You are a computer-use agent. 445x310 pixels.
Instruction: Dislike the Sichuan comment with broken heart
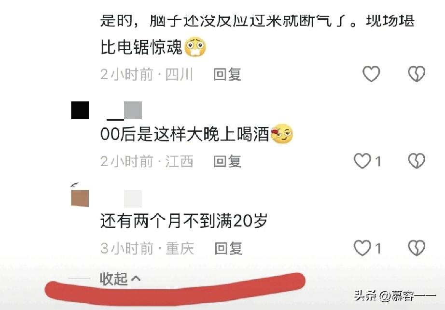(x=417, y=74)
